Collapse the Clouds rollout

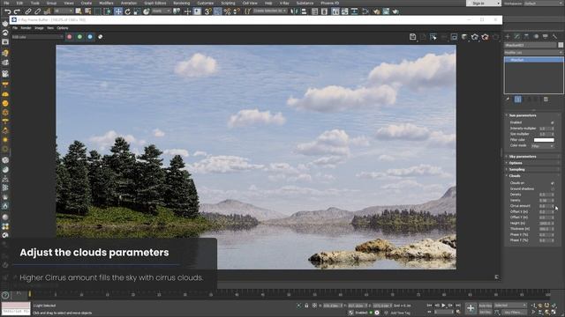click(515, 176)
